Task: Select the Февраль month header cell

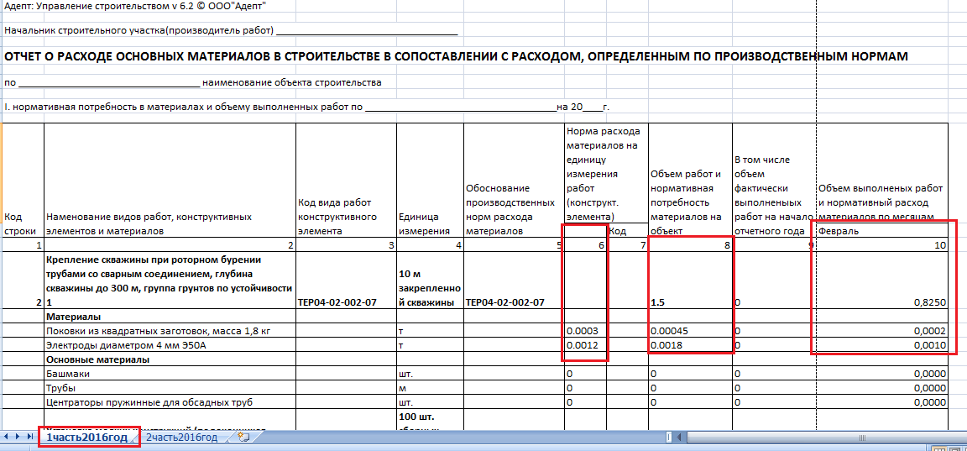Action: 882,231
